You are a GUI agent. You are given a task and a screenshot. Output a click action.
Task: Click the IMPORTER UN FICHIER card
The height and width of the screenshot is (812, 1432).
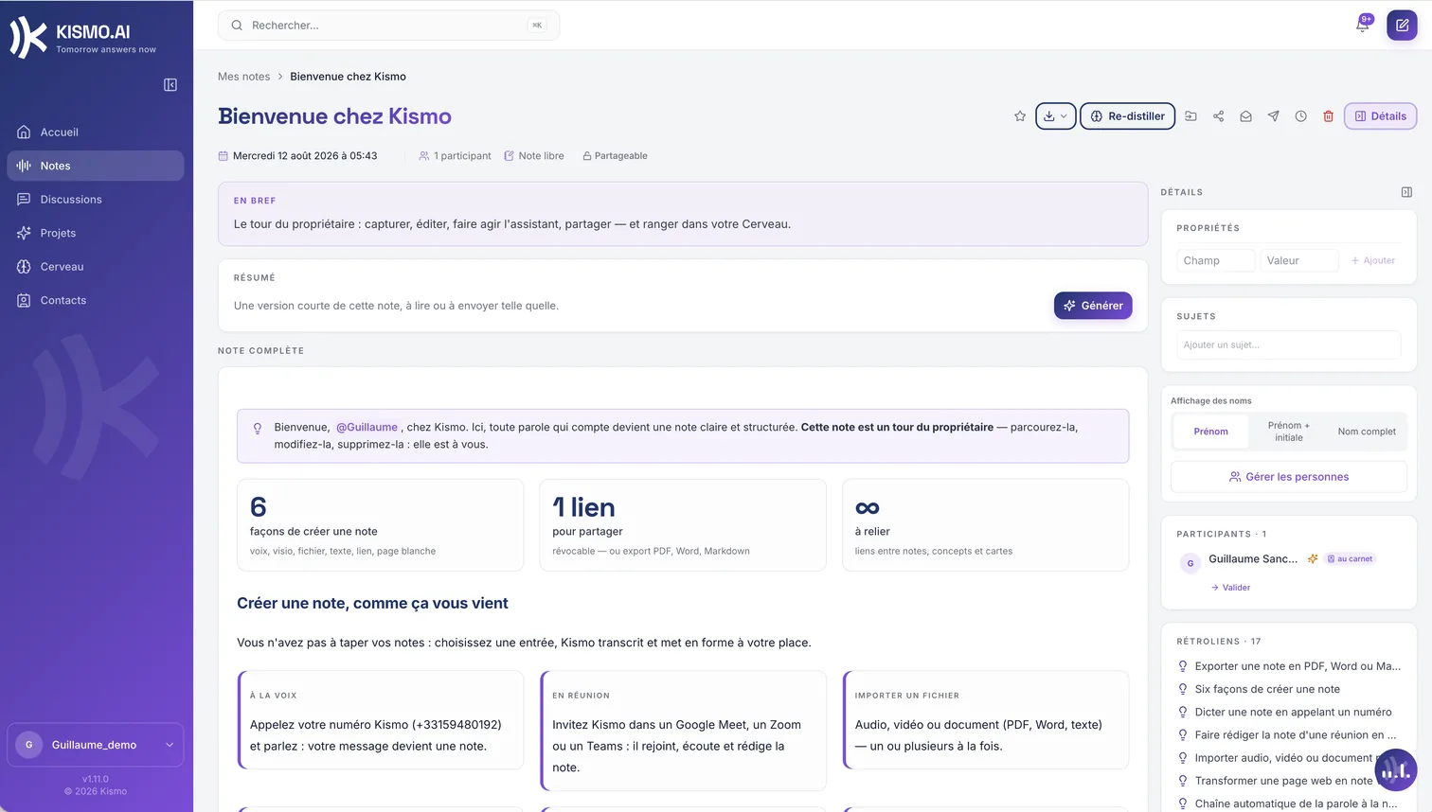click(986, 720)
